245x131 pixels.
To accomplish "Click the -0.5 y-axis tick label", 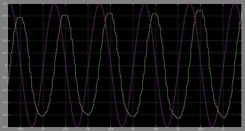I will click(x=4, y=127).
